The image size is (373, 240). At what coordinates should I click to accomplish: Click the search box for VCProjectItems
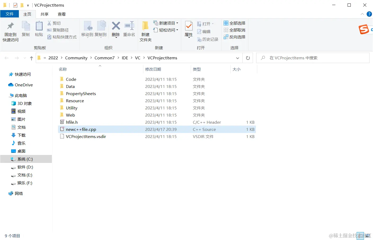pos(313,58)
